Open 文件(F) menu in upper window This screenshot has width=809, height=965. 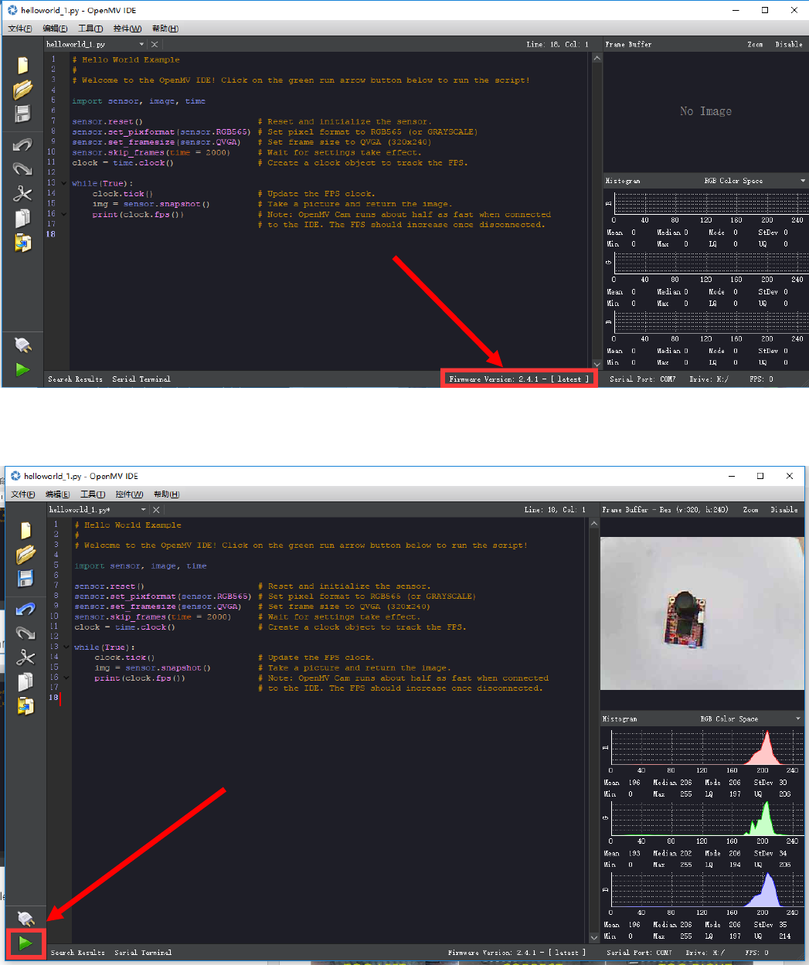click(20, 29)
